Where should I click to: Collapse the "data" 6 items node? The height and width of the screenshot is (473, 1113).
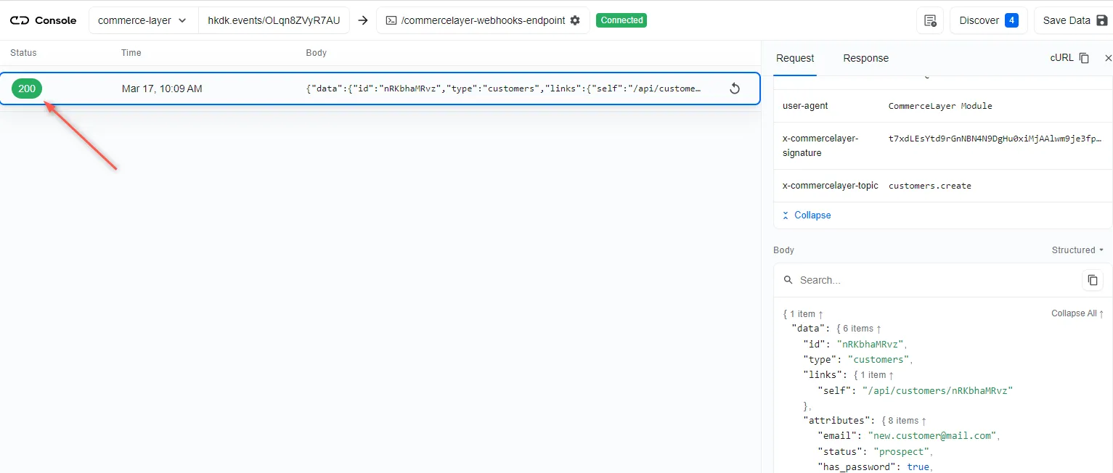(x=859, y=329)
